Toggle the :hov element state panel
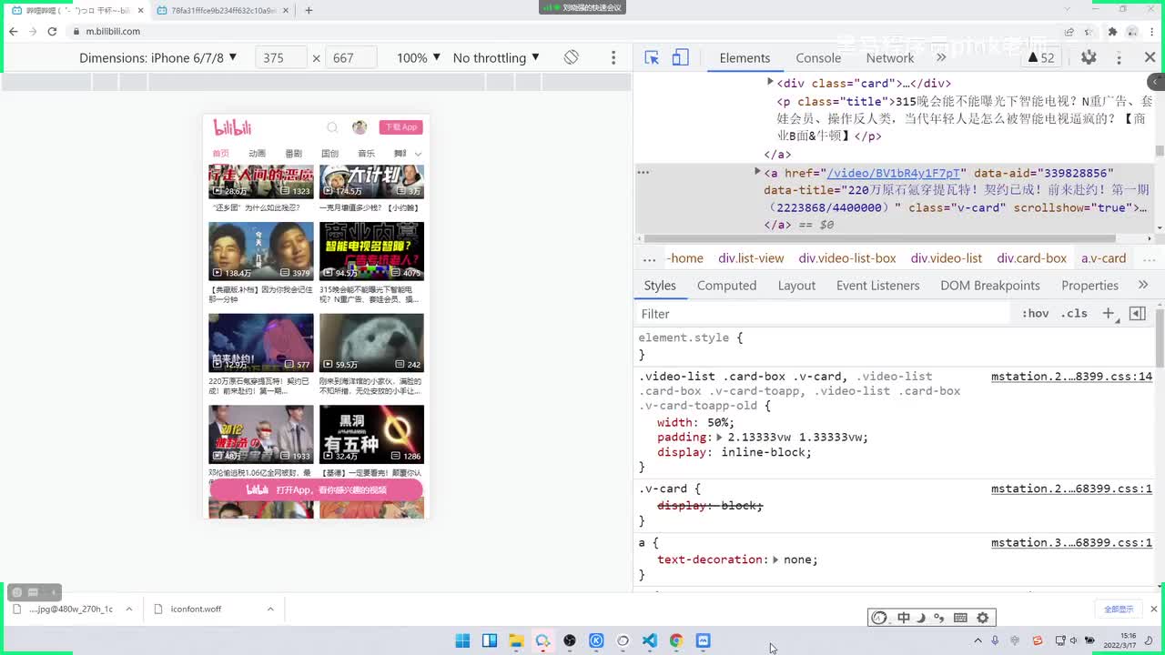1165x655 pixels. pyautogui.click(x=1035, y=313)
